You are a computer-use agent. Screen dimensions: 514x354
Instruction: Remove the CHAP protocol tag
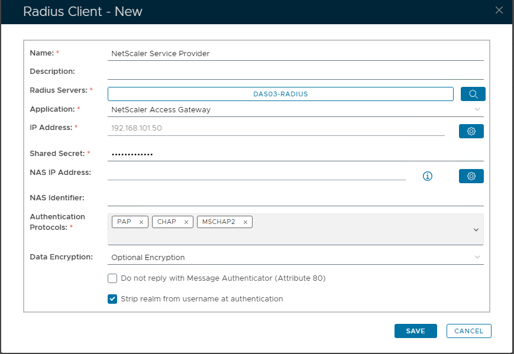coord(186,222)
